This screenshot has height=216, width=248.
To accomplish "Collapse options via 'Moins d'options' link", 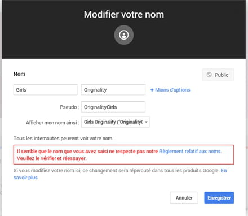I will point(172,90).
